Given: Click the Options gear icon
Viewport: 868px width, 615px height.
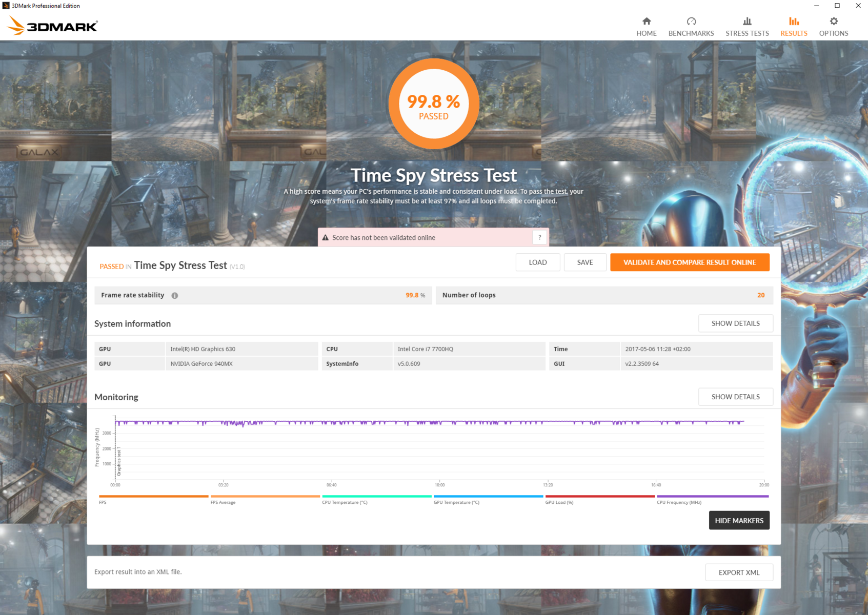Looking at the screenshot, I should 834,21.
